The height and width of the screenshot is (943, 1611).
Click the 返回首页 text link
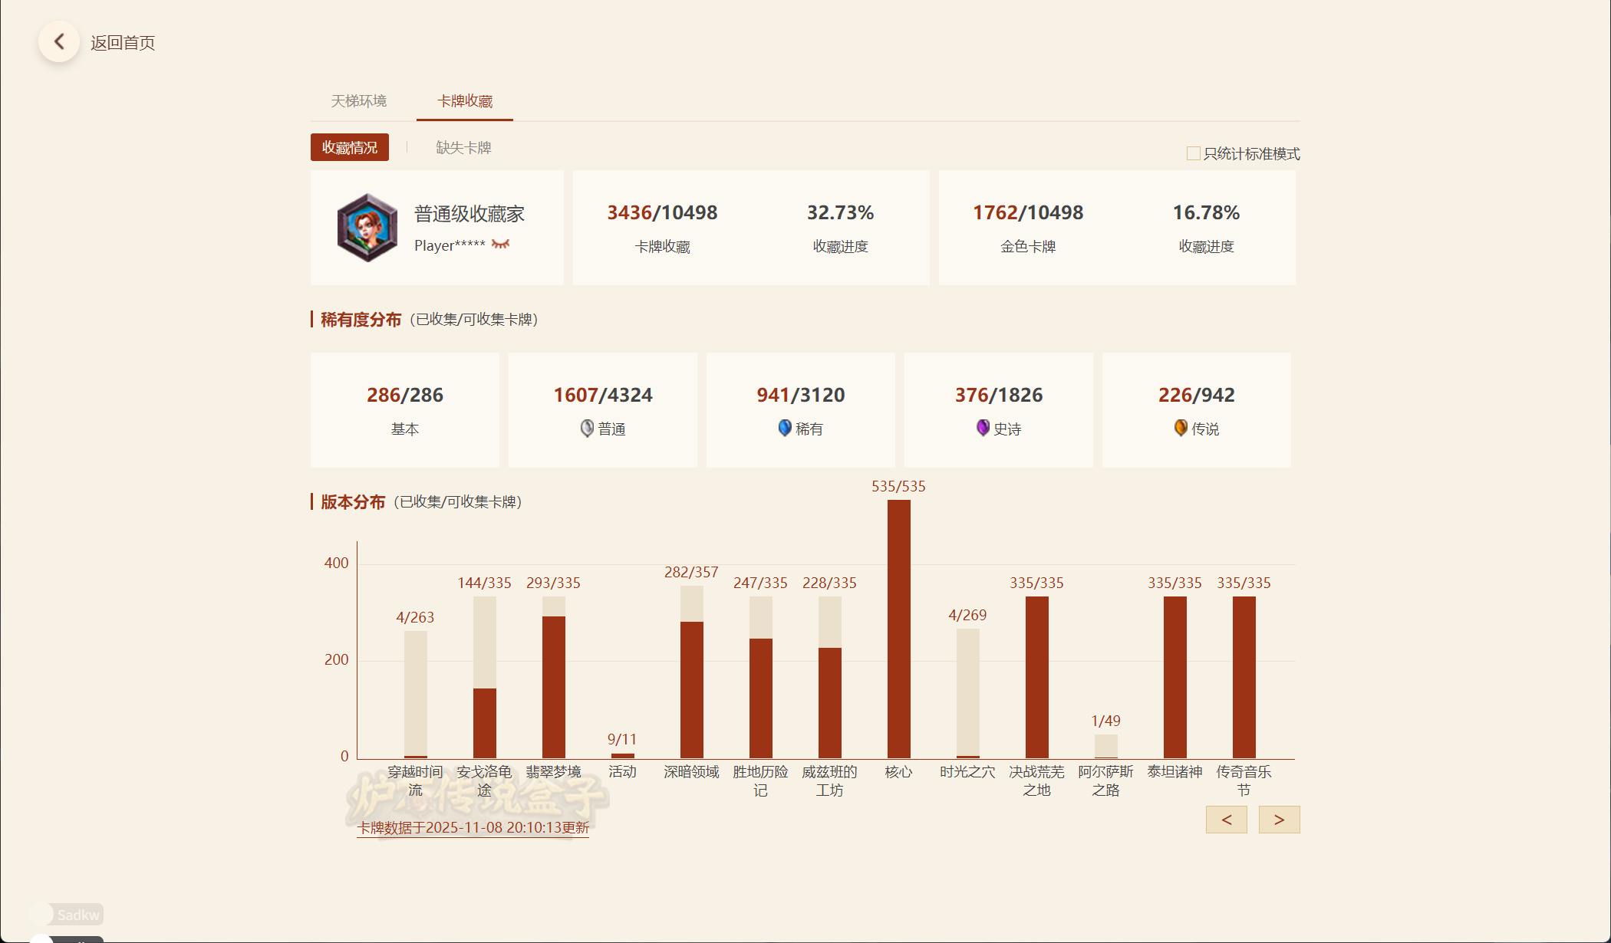pyautogui.click(x=123, y=43)
